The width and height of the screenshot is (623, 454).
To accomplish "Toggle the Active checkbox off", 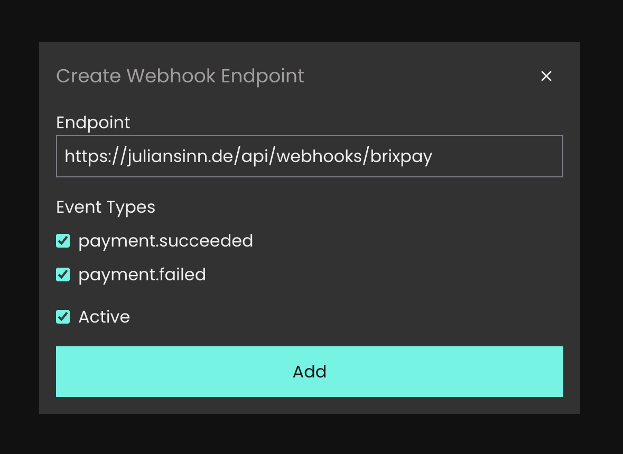I will [x=63, y=317].
